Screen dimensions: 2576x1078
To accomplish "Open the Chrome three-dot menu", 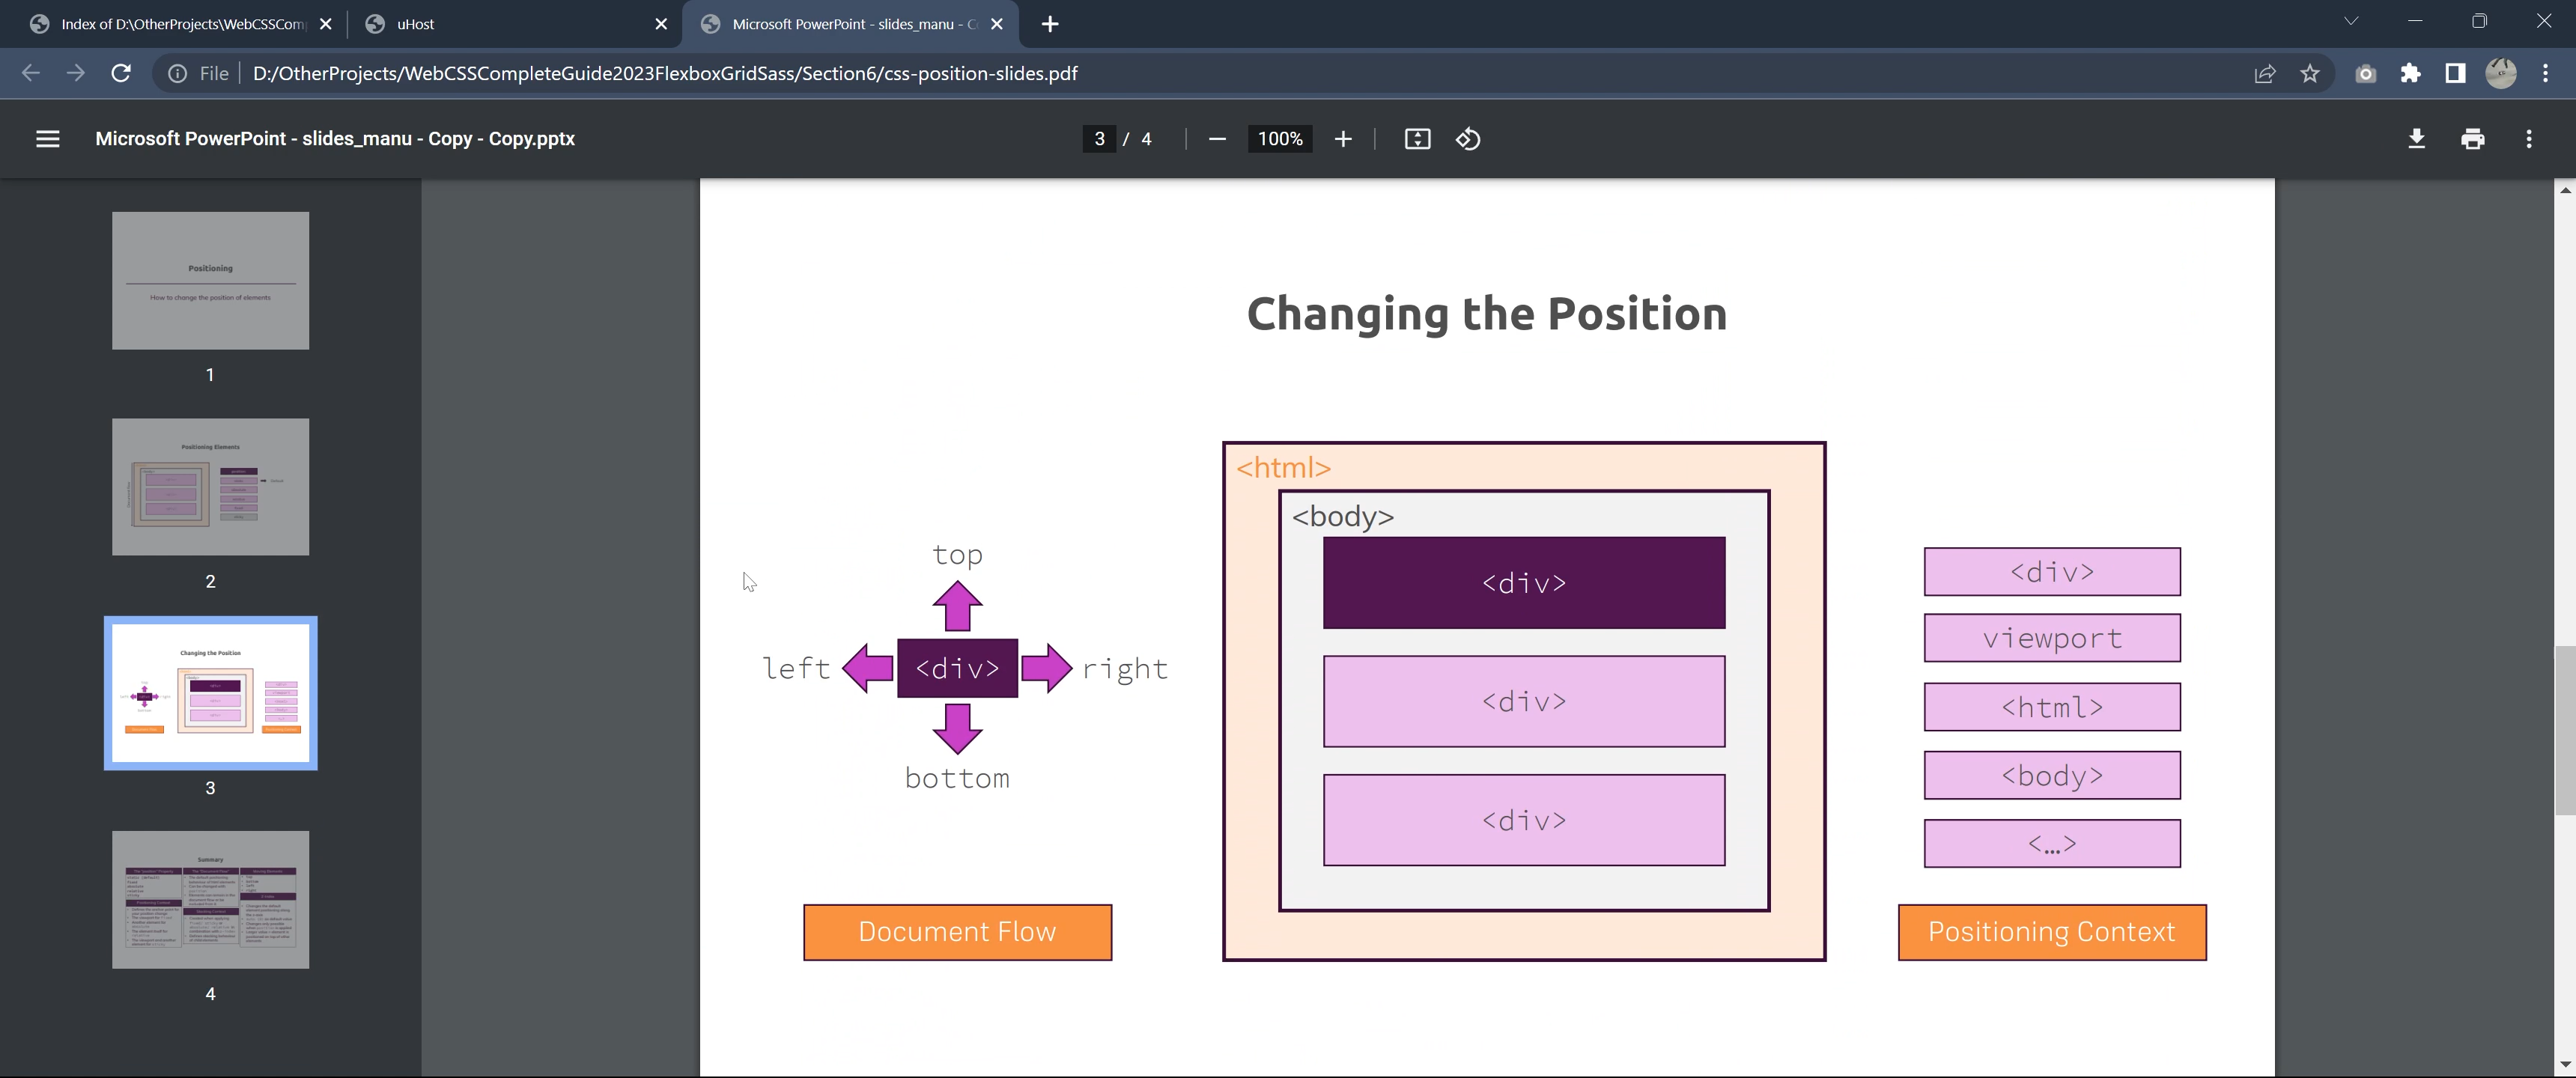I will coord(2546,73).
